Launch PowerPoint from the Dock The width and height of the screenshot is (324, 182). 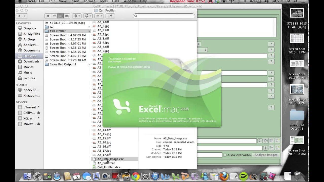point(185,176)
